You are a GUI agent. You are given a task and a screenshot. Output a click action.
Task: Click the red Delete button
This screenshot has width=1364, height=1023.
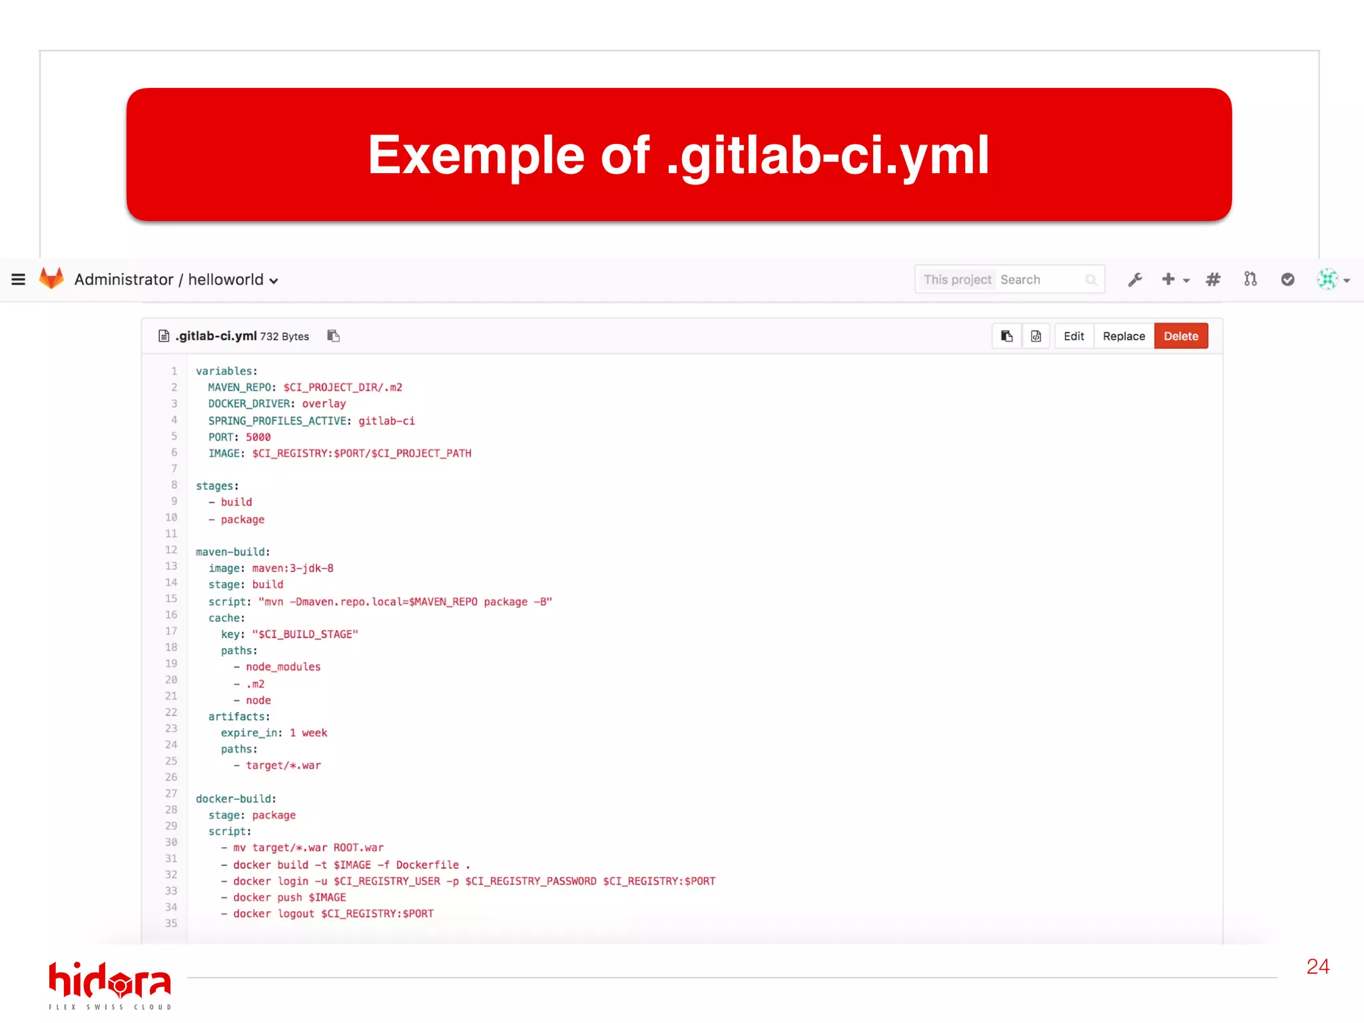pos(1181,336)
